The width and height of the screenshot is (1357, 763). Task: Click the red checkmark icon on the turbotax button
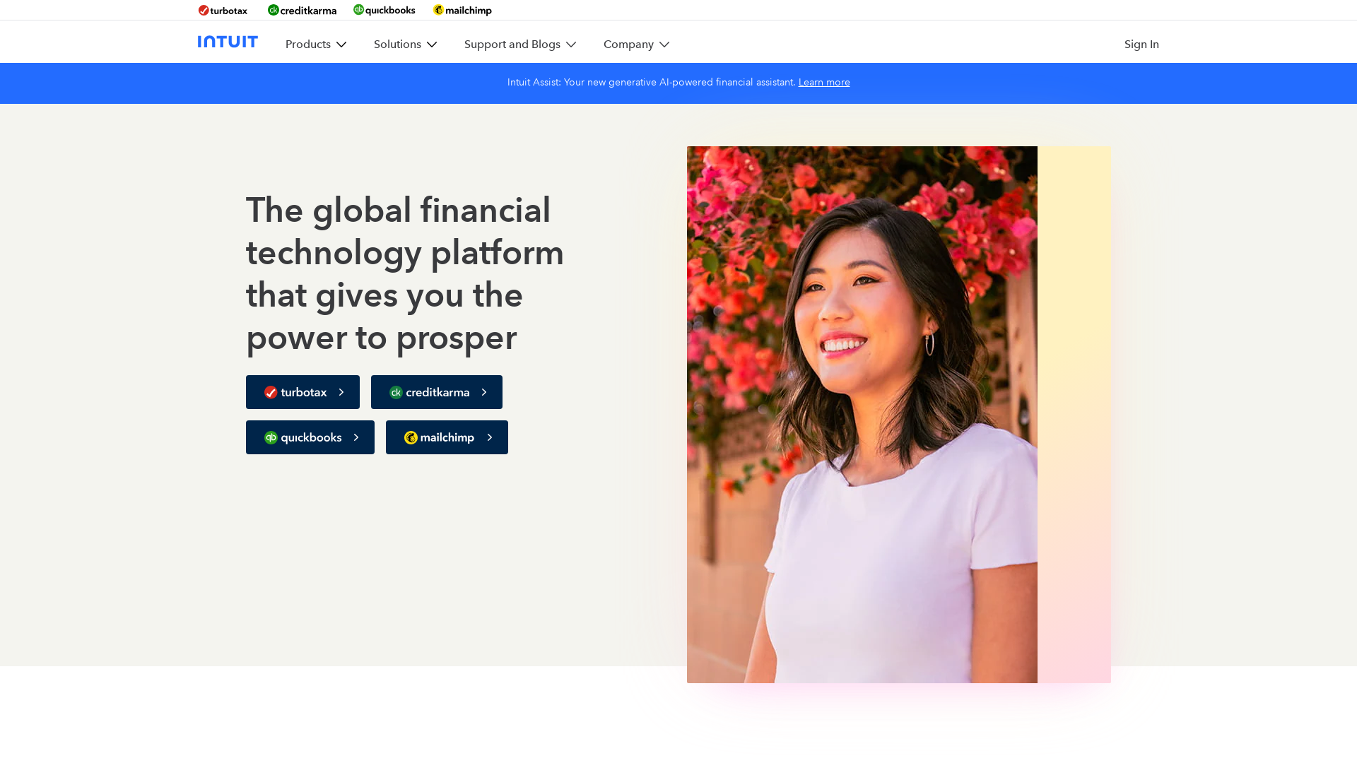tap(271, 392)
